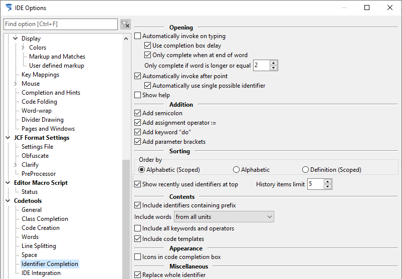Click the Lazarus IDE Options title icon

coord(9,8)
